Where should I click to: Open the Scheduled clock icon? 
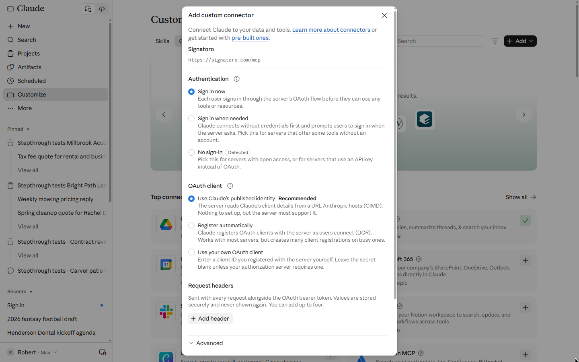pyautogui.click(x=10, y=81)
